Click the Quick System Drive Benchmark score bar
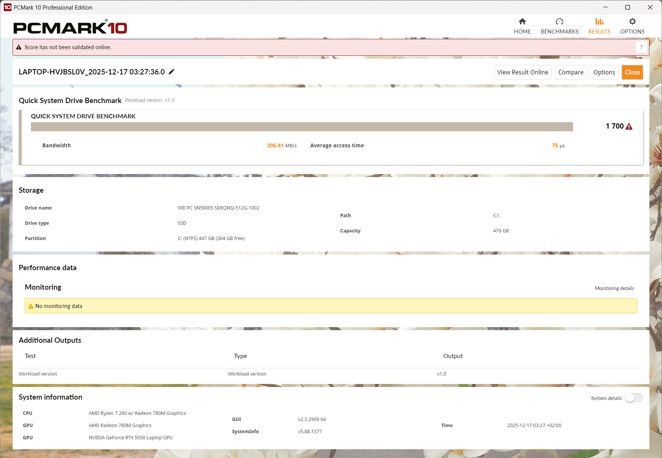The width and height of the screenshot is (662, 458). (x=302, y=127)
